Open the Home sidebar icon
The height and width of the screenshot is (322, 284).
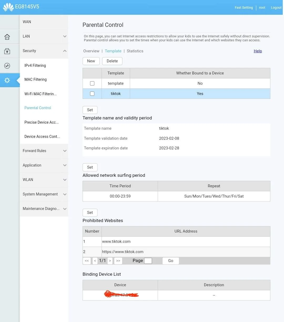[x=7, y=37]
